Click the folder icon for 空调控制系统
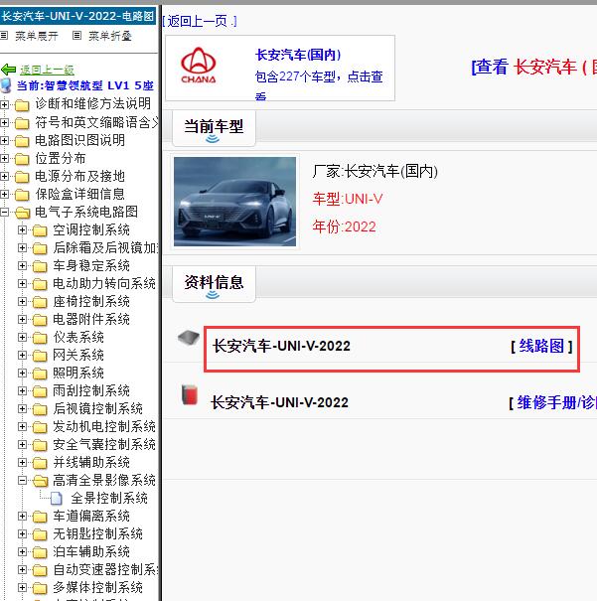Viewport: 597px width, 601px height. [40, 230]
